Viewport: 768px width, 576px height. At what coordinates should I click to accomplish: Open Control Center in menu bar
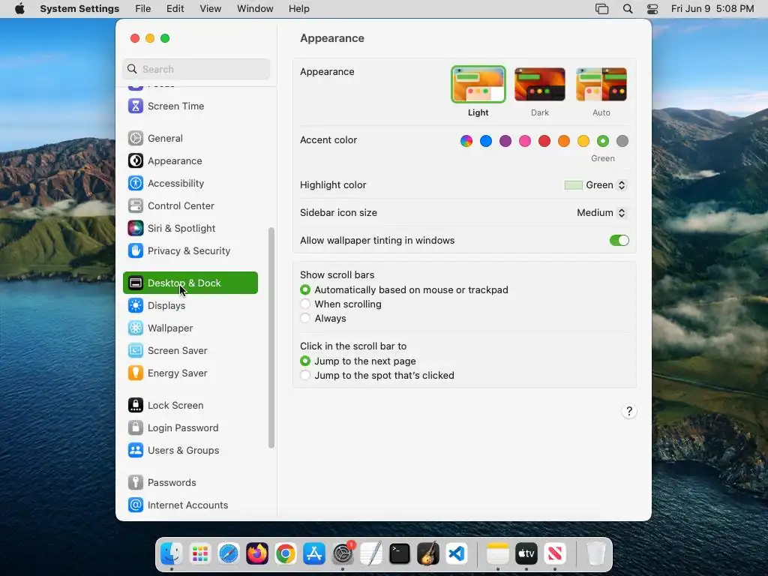click(x=652, y=9)
